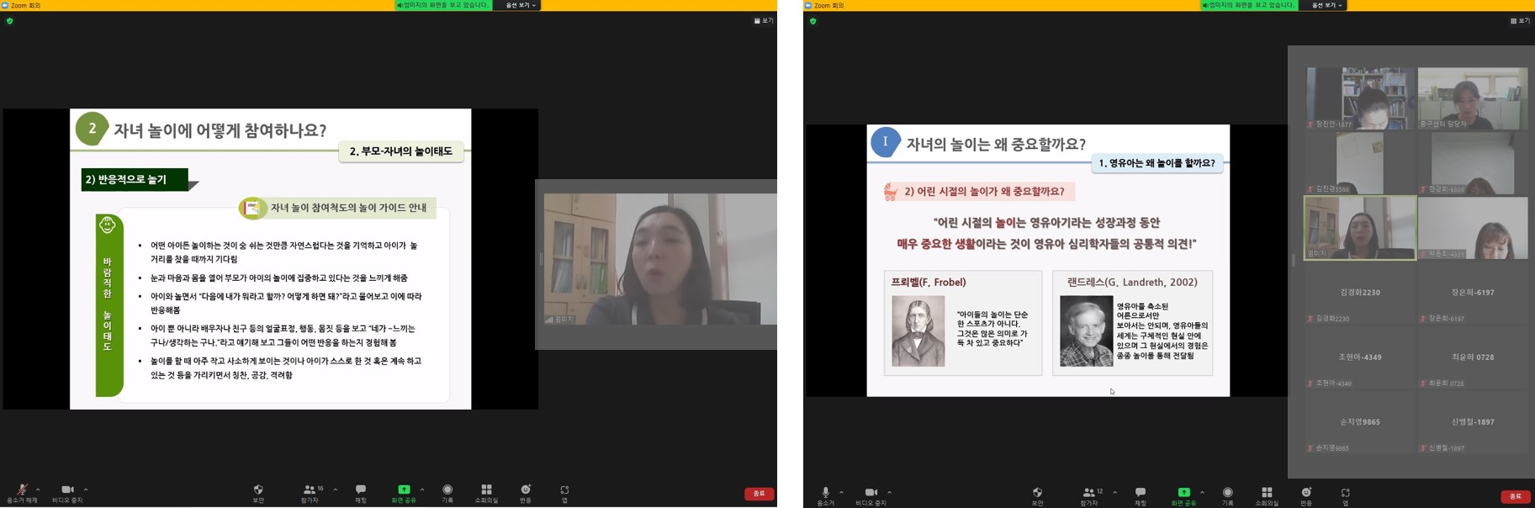
Task: Open 반응 reactions icon in gallery-view window
Action: point(1306,493)
